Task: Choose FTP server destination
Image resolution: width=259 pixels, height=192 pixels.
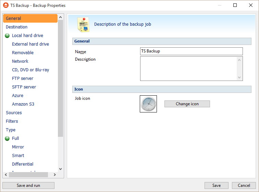Action: 23,79
